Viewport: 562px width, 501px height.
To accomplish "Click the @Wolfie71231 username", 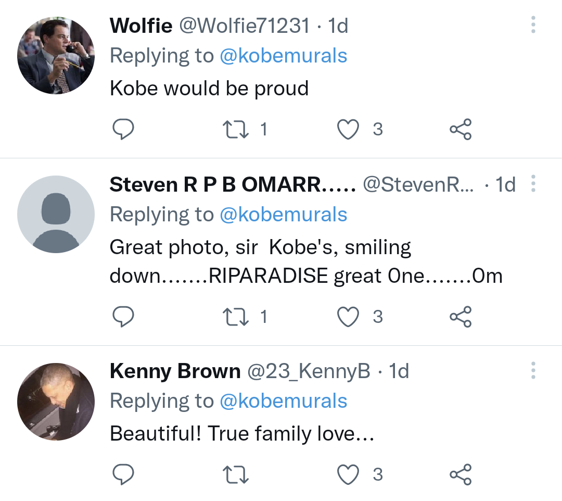I will (244, 25).
